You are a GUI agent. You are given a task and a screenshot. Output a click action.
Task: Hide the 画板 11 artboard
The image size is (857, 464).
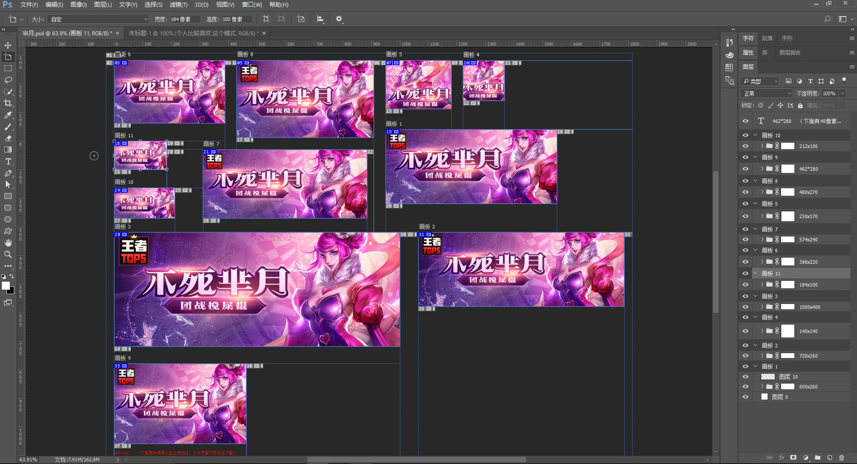[745, 274]
